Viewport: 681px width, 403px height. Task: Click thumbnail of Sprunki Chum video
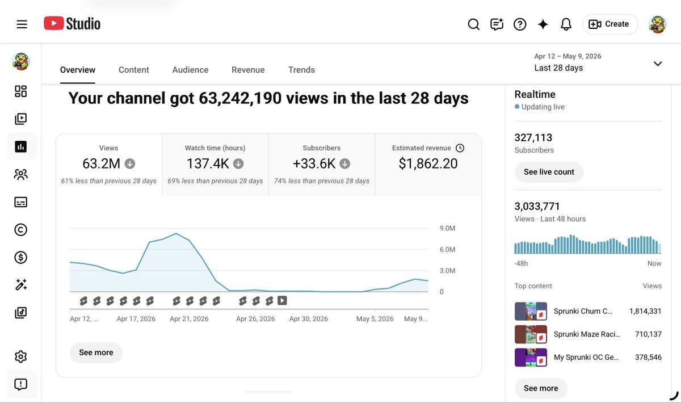coord(531,311)
